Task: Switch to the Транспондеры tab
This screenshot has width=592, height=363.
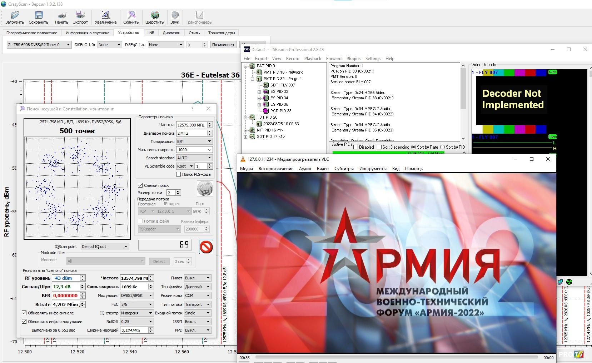Action: coord(221,33)
